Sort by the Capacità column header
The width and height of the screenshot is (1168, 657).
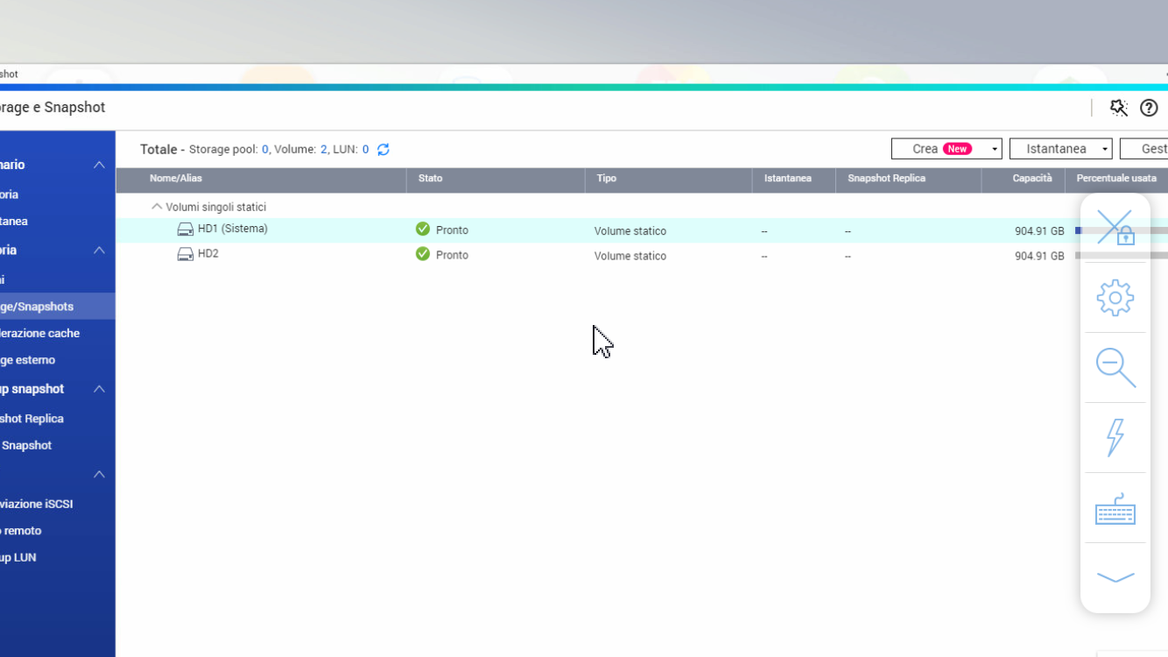click(x=1031, y=179)
